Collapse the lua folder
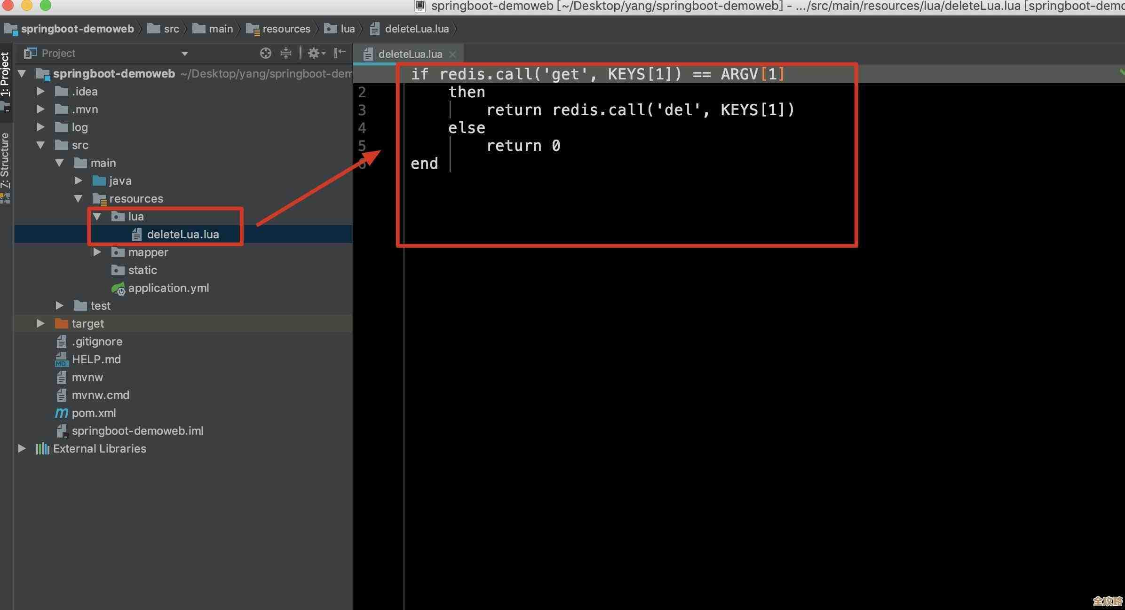The width and height of the screenshot is (1125, 610). [97, 217]
